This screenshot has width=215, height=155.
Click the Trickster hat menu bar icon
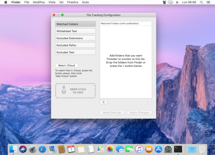click(x=164, y=2)
